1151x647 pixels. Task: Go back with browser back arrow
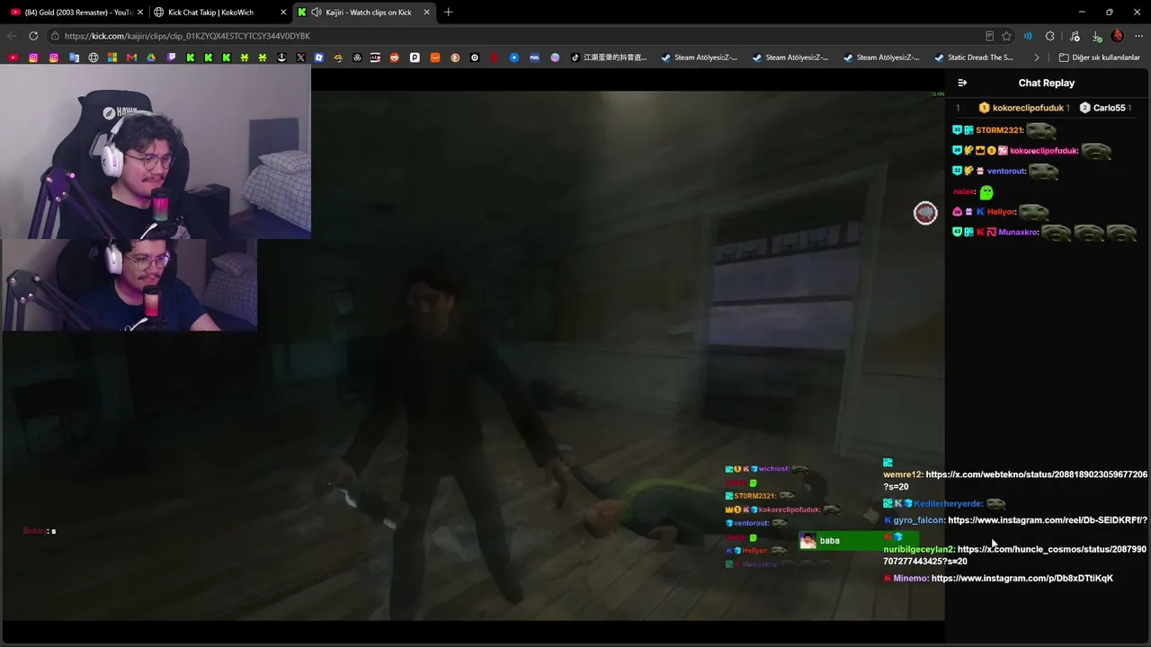tap(12, 36)
